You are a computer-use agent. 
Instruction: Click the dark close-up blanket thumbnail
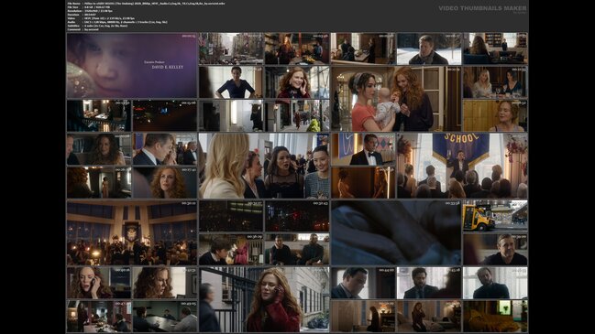[x=396, y=232]
